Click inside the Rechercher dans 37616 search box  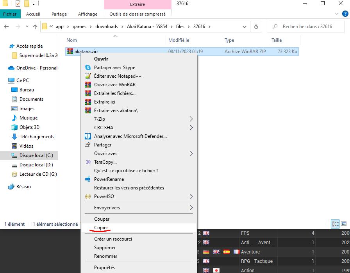click(309, 26)
